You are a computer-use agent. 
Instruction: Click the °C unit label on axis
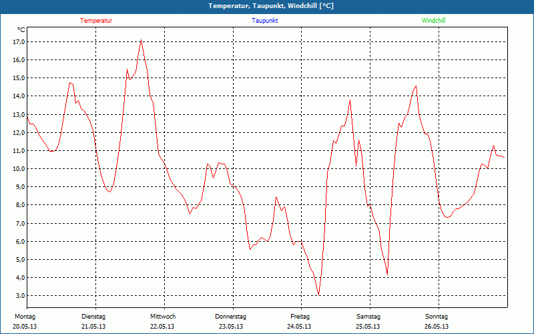(21, 30)
